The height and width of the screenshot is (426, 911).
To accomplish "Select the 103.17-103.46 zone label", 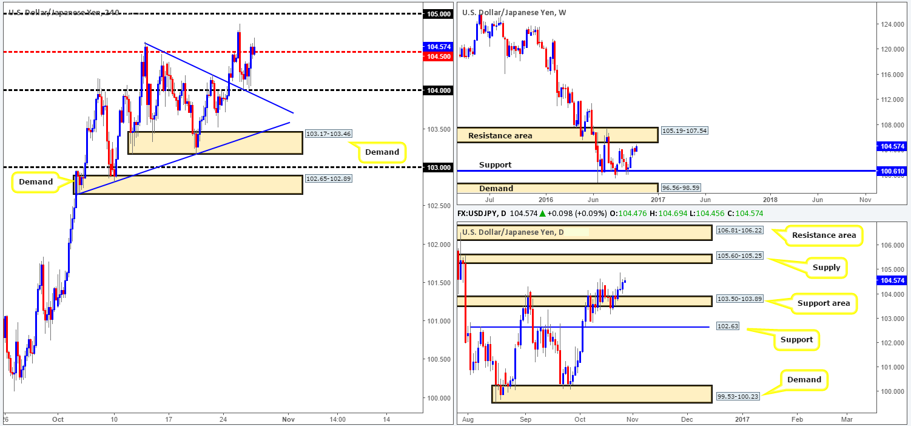I will [328, 134].
